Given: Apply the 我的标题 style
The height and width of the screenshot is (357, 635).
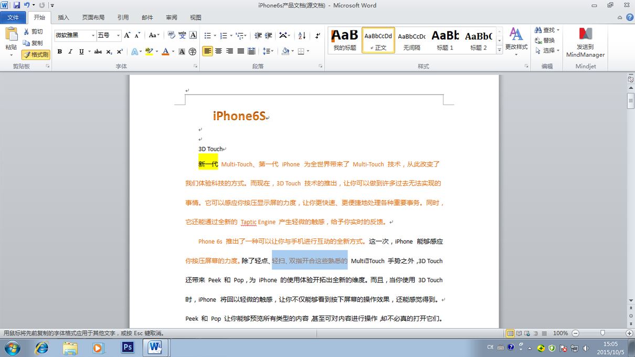Looking at the screenshot, I should (345, 40).
